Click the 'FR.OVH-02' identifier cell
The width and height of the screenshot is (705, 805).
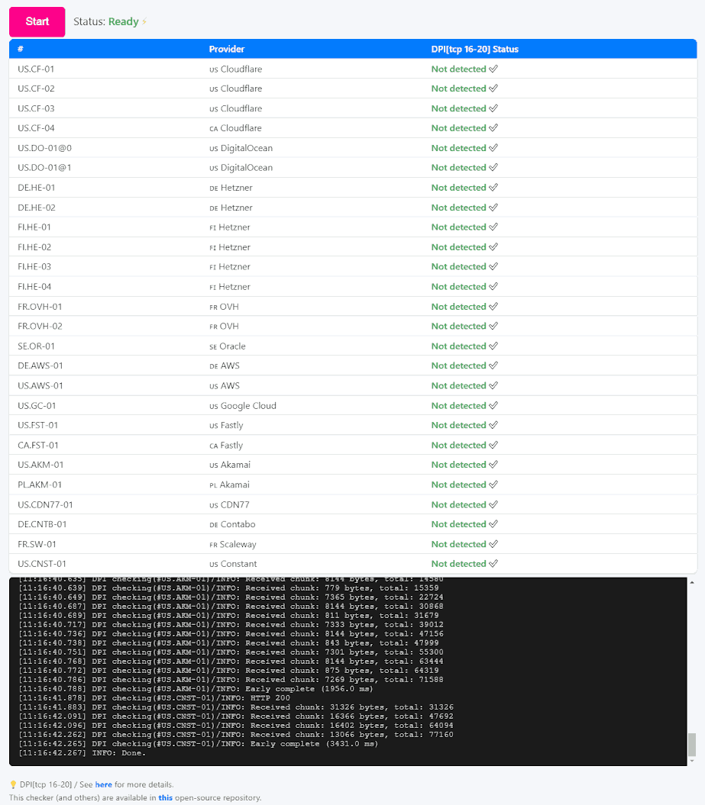(x=40, y=326)
